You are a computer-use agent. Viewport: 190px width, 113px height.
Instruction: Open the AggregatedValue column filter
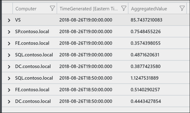182,9
